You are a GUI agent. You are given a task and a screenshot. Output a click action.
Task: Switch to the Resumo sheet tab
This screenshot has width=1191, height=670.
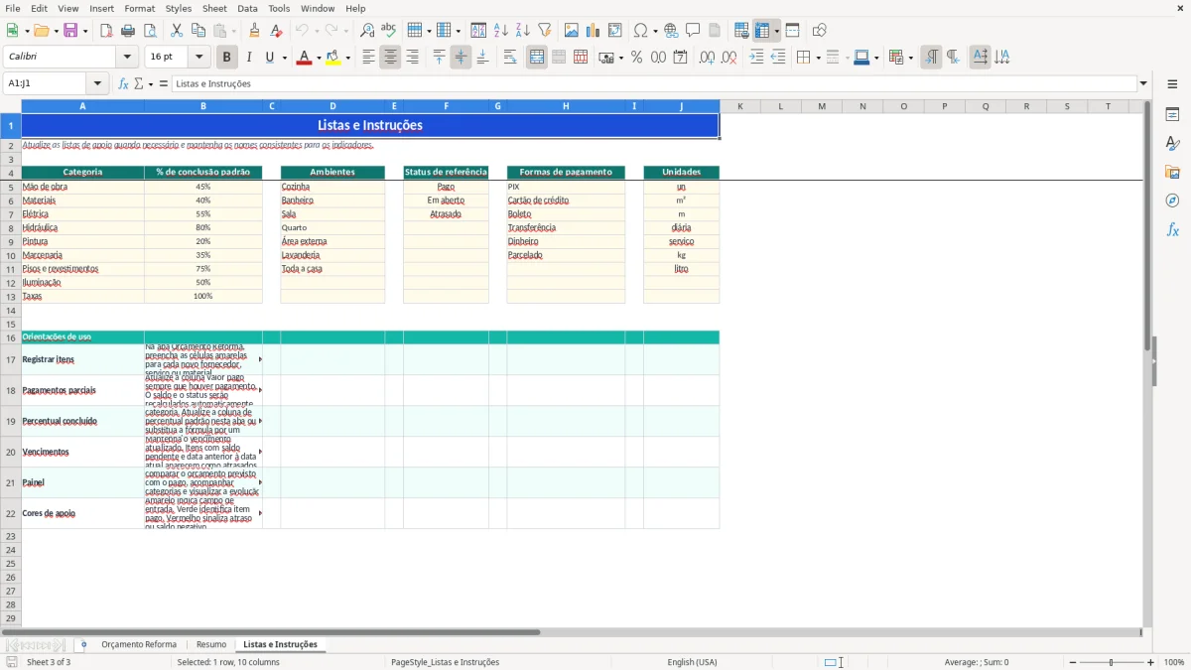point(211,644)
